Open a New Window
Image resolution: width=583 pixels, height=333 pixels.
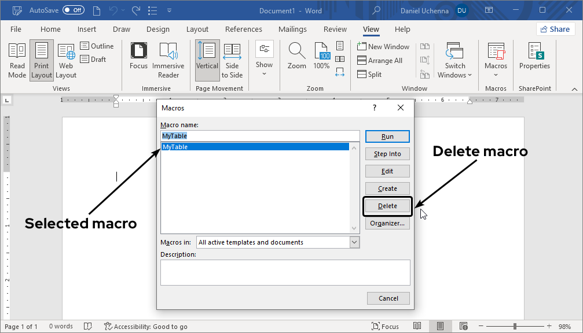(x=383, y=46)
